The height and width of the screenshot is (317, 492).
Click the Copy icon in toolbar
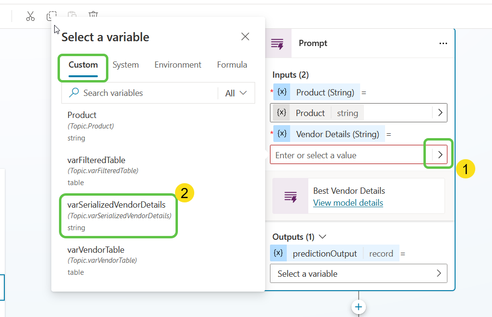coord(51,16)
